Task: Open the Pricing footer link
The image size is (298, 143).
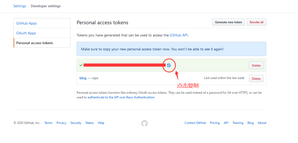Action: (215, 123)
